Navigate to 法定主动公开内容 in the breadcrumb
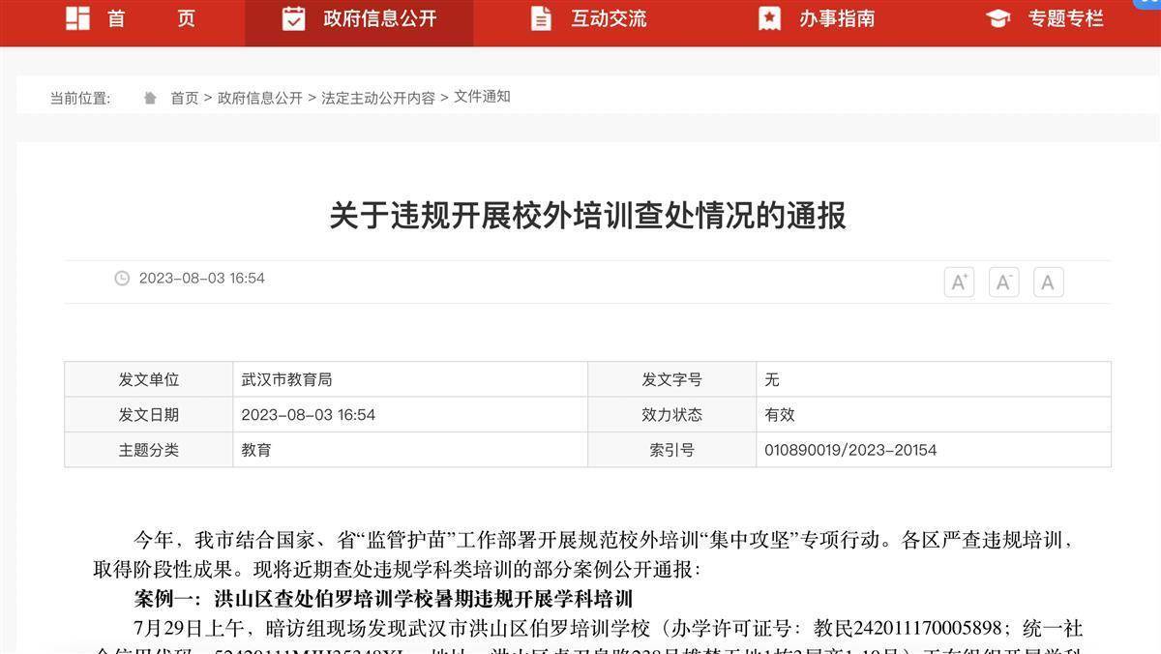Viewport: 1161px width, 654px height. tap(378, 98)
